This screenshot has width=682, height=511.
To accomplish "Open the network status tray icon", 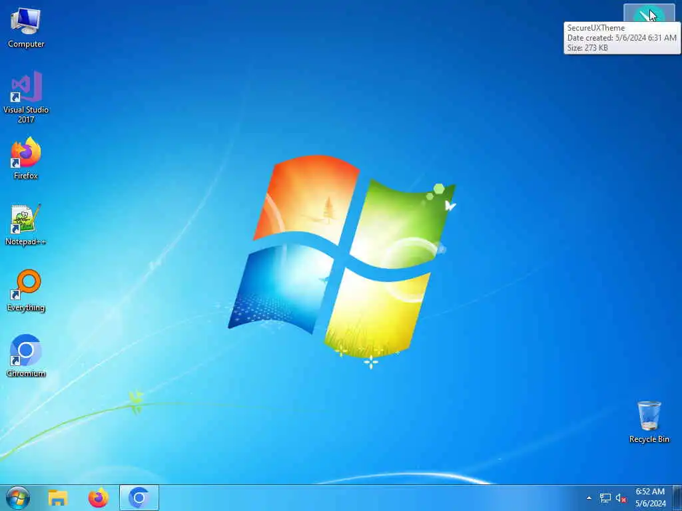I will click(605, 498).
